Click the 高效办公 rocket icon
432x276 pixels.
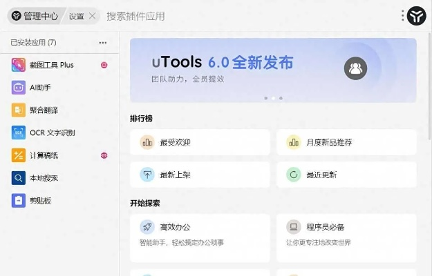147,227
